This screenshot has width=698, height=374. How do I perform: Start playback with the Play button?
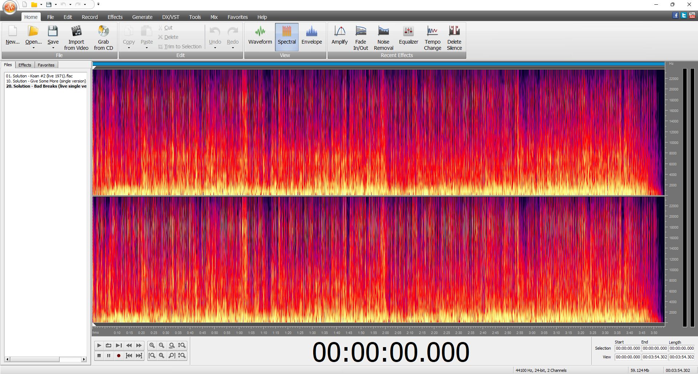pos(99,345)
